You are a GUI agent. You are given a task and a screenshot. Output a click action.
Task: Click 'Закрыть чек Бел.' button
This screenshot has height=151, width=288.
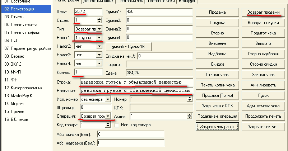263,127
